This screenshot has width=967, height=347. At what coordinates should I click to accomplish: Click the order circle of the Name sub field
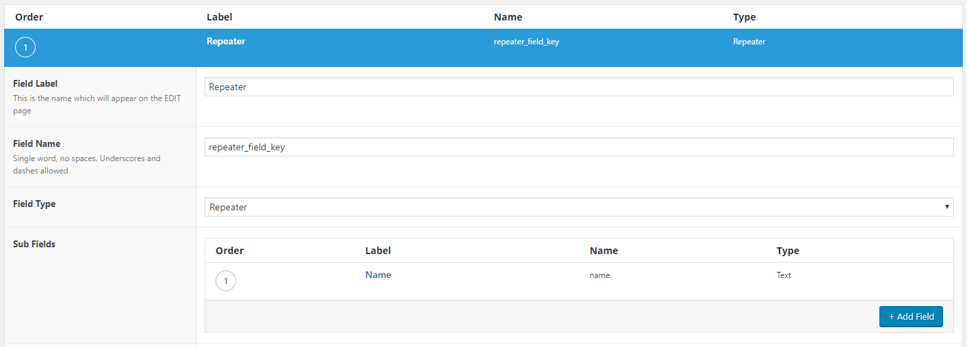pos(226,281)
